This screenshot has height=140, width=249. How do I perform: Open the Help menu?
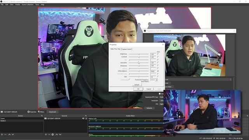[42, 5]
